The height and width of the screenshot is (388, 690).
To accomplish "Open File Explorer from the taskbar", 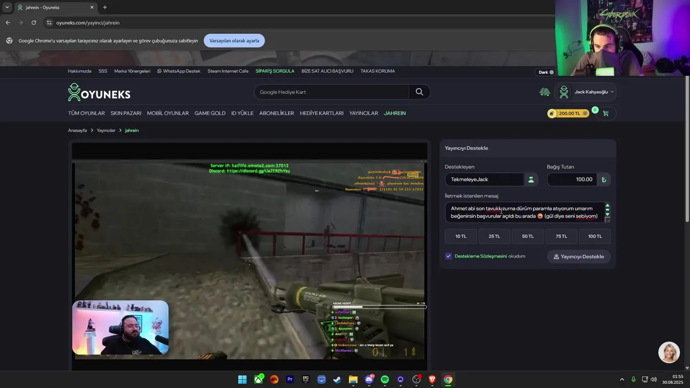I will (x=353, y=379).
